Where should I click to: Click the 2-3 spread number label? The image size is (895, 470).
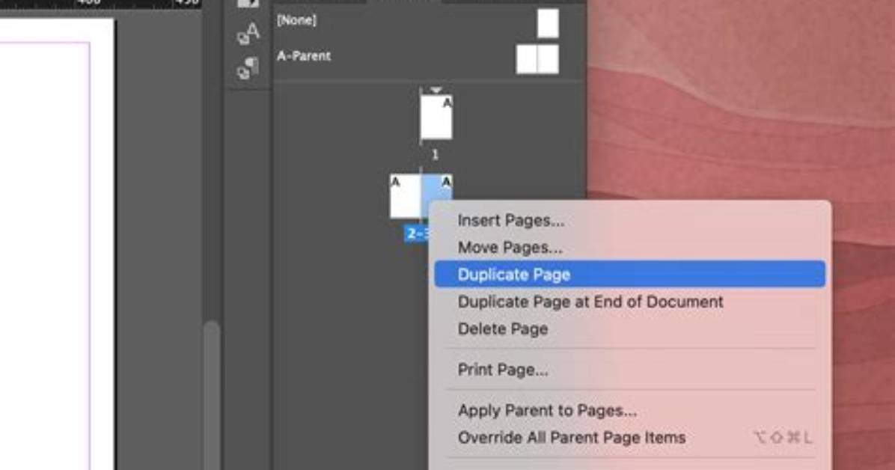click(417, 234)
